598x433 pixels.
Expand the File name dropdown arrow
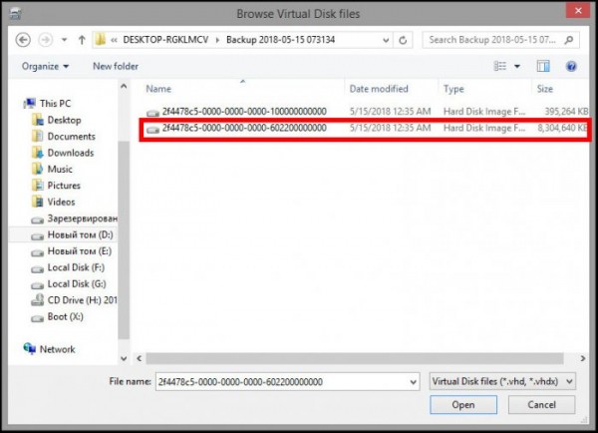pos(413,382)
